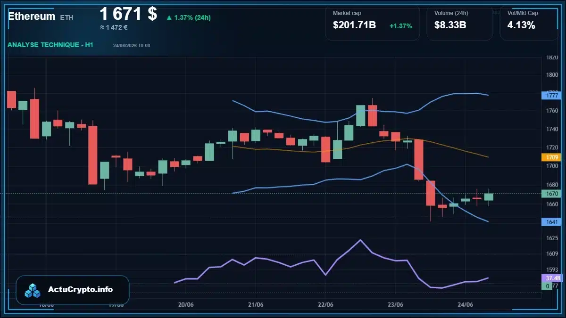Click the 1720 price axis label

[552, 148]
